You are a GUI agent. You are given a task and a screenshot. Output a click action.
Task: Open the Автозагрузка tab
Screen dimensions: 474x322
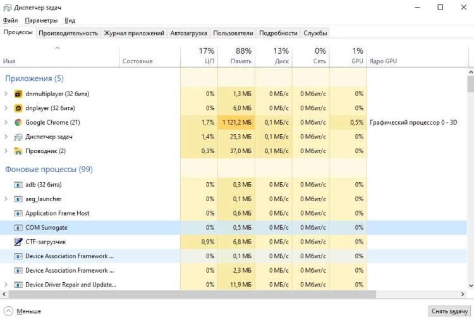(188, 33)
